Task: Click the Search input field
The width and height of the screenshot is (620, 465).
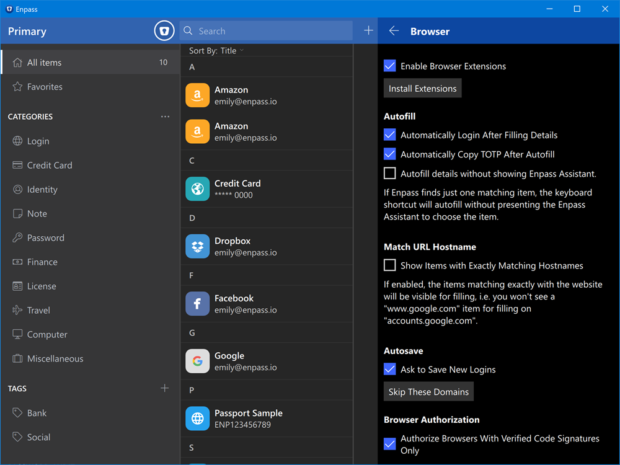Action: 266,31
